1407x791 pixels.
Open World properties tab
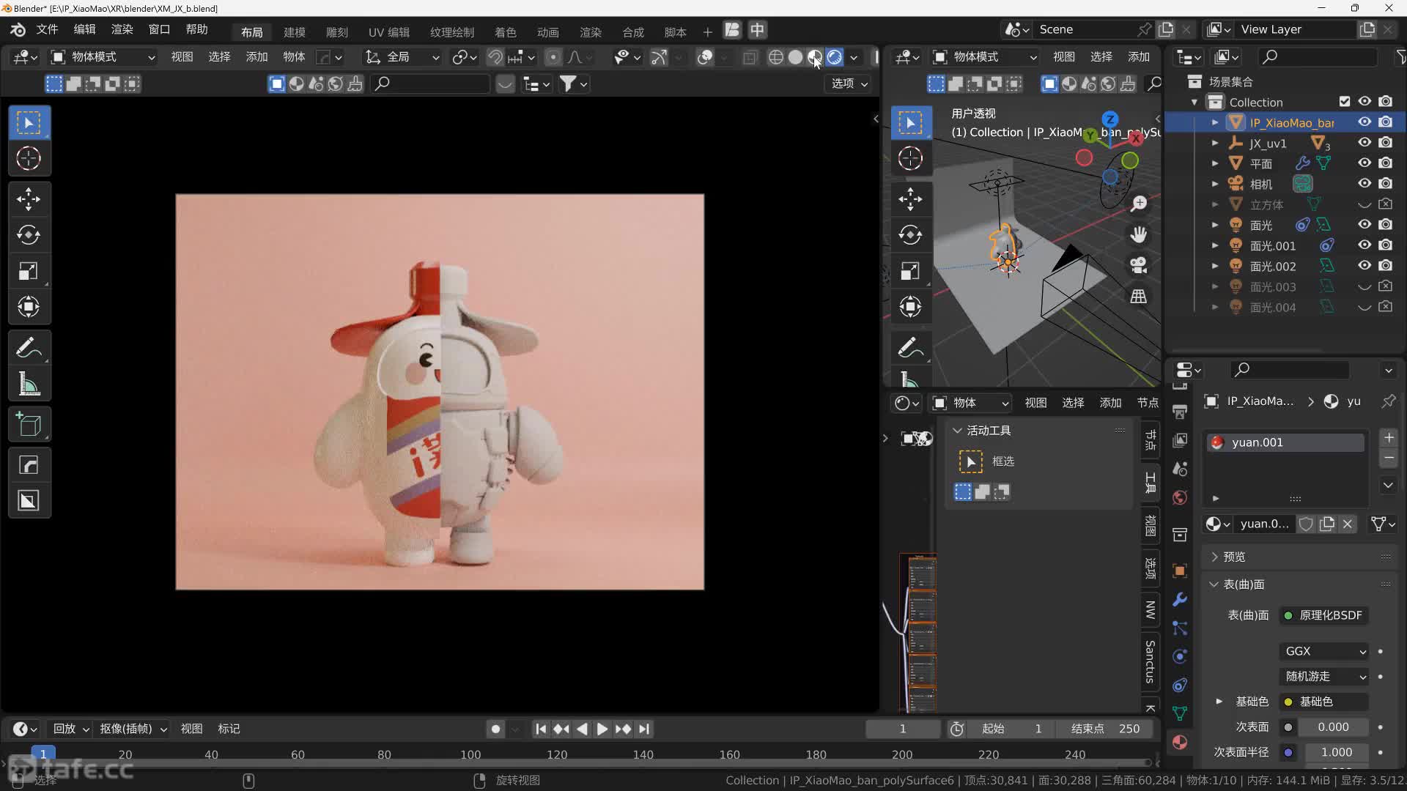pyautogui.click(x=1180, y=498)
